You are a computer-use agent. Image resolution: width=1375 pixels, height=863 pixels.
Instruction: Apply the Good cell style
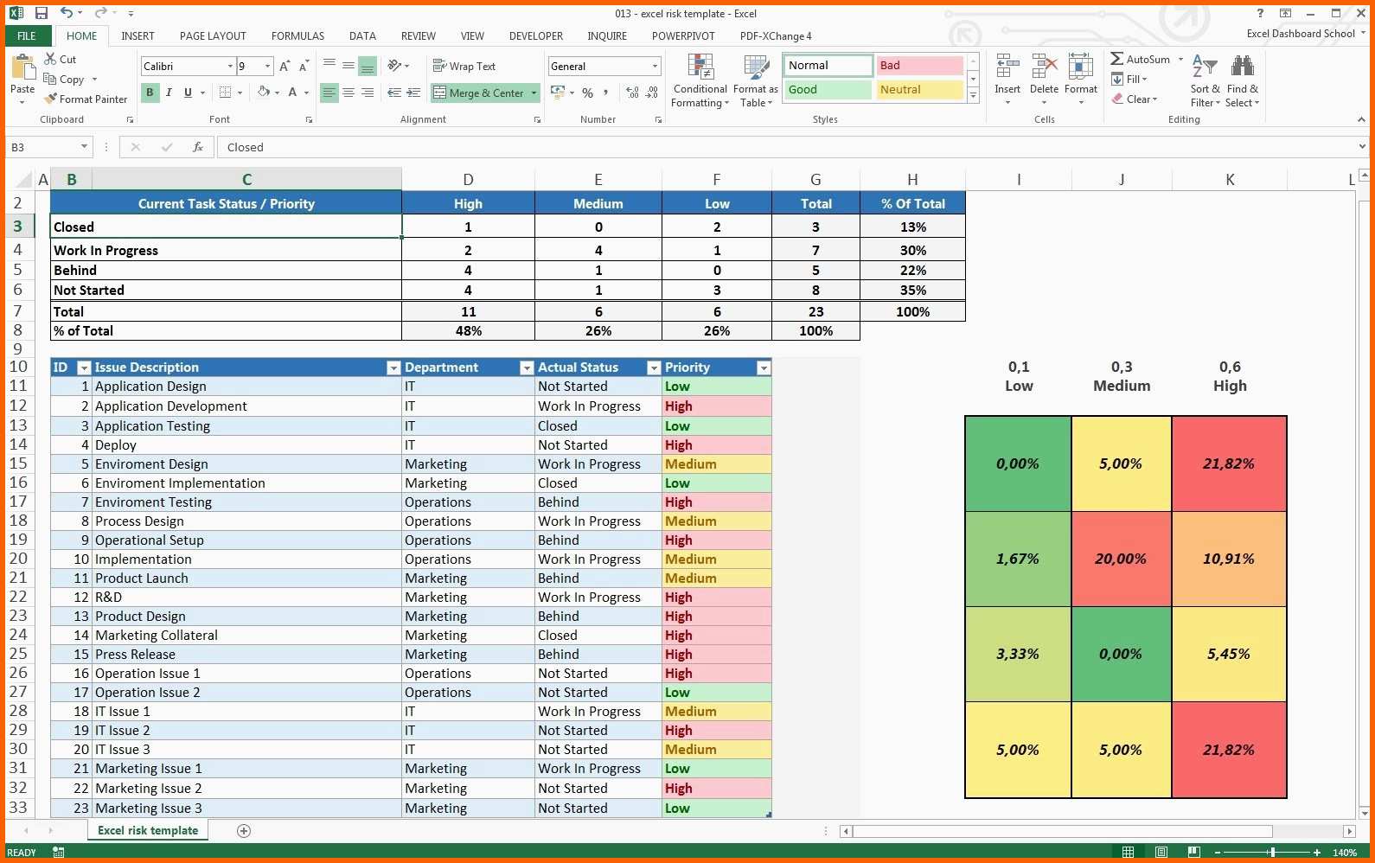pos(828,90)
